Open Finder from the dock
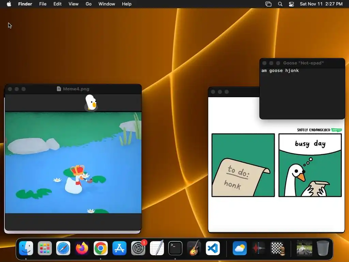The image size is (349, 262). click(x=26, y=248)
